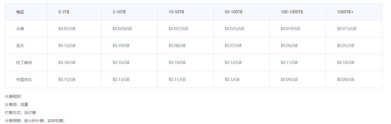Viewport: 391px width, 124px height.
Task: Select the 0-3TB column header
Action: coord(64,12)
